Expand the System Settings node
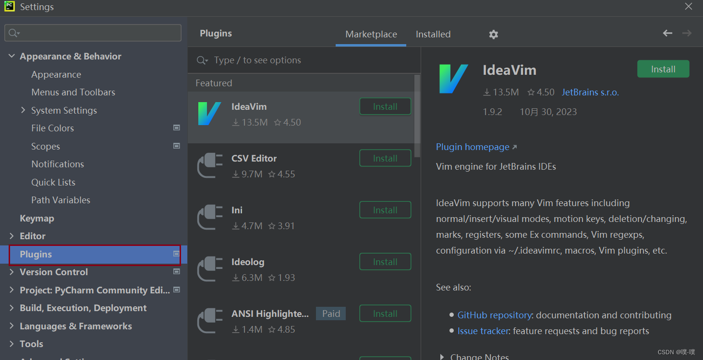 coord(23,110)
